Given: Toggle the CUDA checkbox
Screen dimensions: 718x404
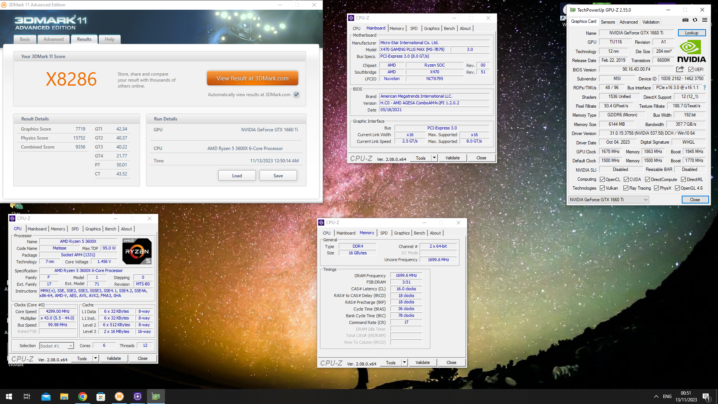Looking at the screenshot, I should click(626, 180).
